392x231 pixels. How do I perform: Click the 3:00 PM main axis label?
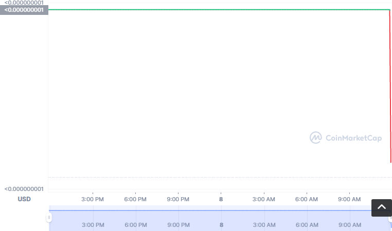click(93, 199)
